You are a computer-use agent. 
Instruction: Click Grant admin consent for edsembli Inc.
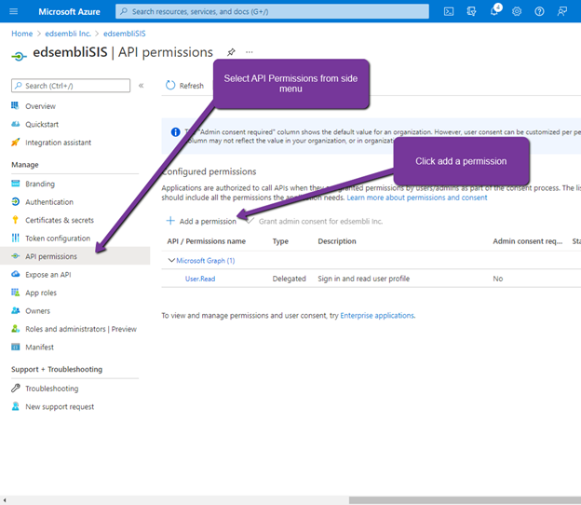point(315,221)
